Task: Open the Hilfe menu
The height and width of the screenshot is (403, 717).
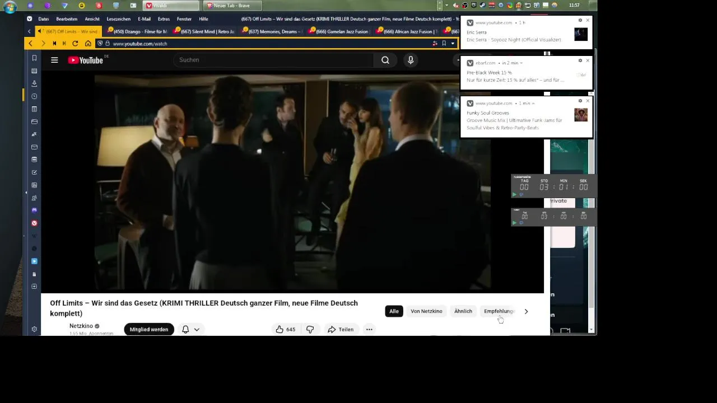Action: (x=203, y=19)
